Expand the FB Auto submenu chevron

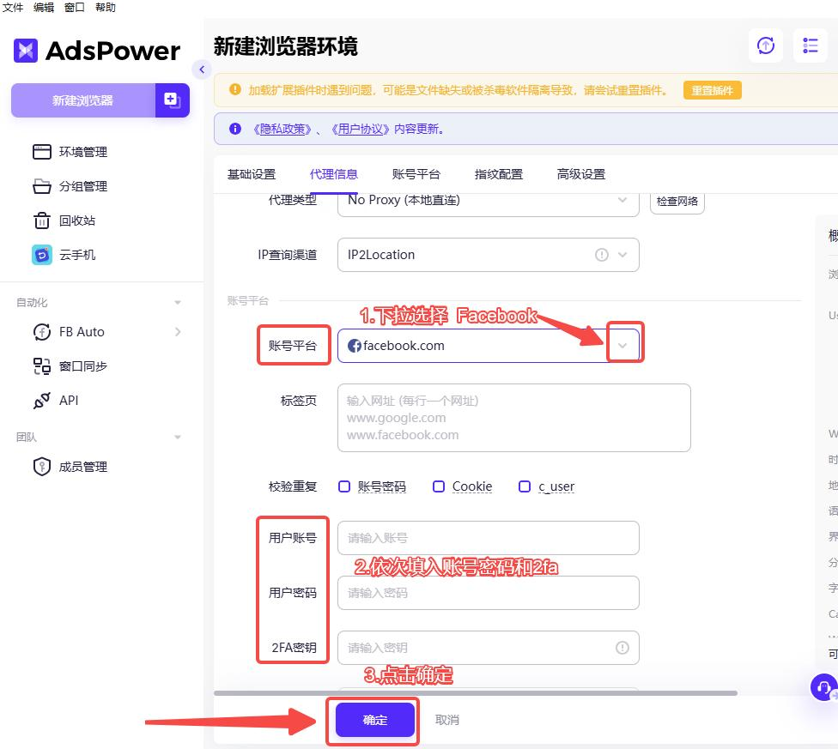(178, 331)
